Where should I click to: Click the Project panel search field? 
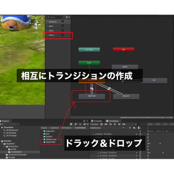43,124
